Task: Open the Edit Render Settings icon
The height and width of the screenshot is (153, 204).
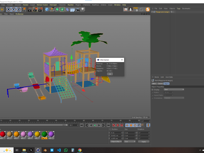Action: click(40, 9)
